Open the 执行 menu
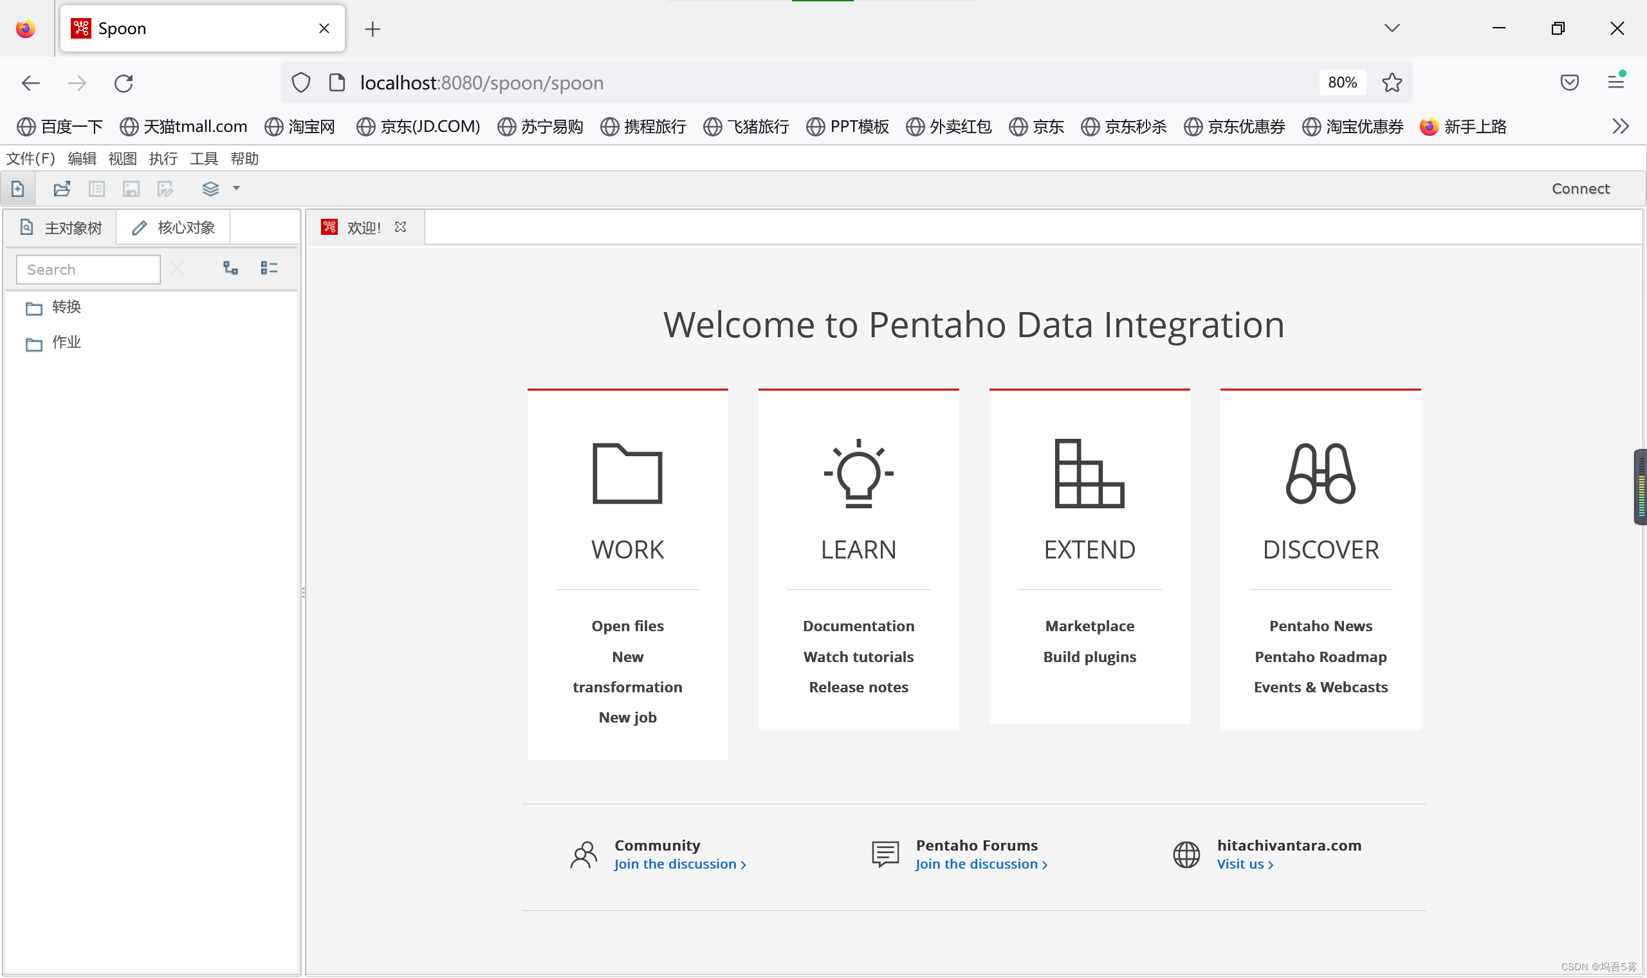Image resolution: width=1647 pixels, height=978 pixels. (163, 159)
